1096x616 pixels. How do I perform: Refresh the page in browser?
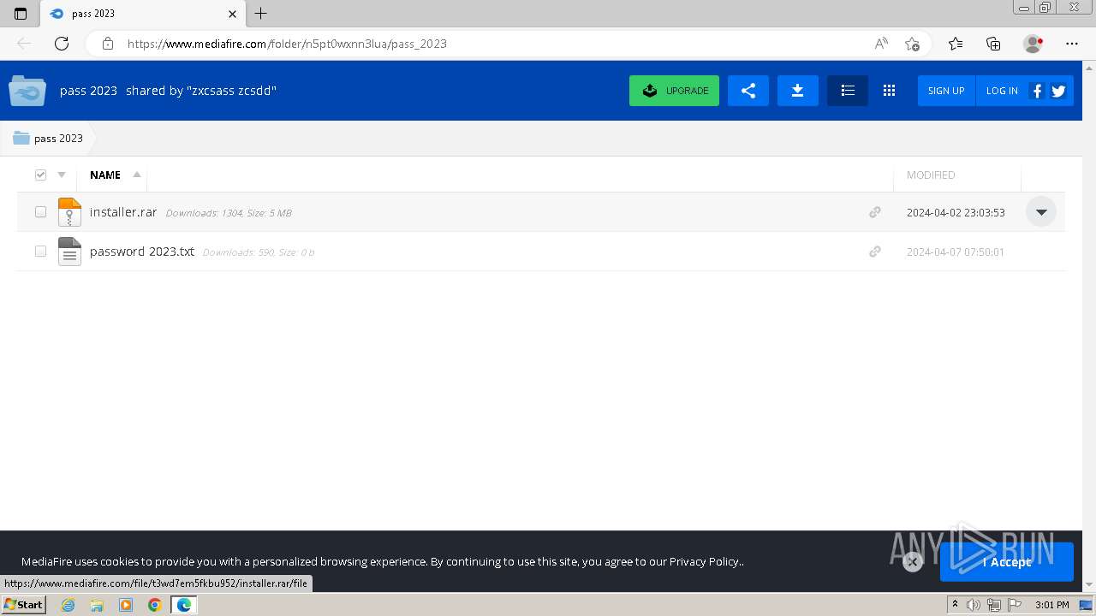(62, 44)
